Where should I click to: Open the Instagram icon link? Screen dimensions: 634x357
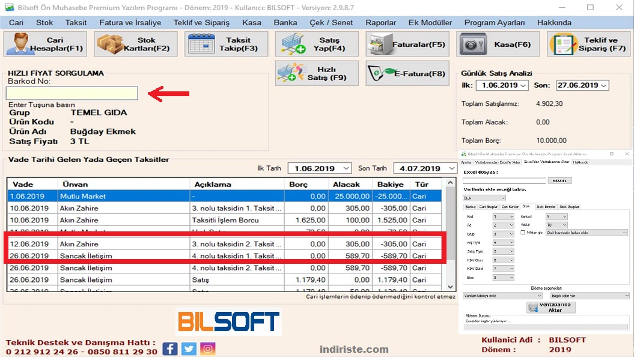click(x=208, y=349)
